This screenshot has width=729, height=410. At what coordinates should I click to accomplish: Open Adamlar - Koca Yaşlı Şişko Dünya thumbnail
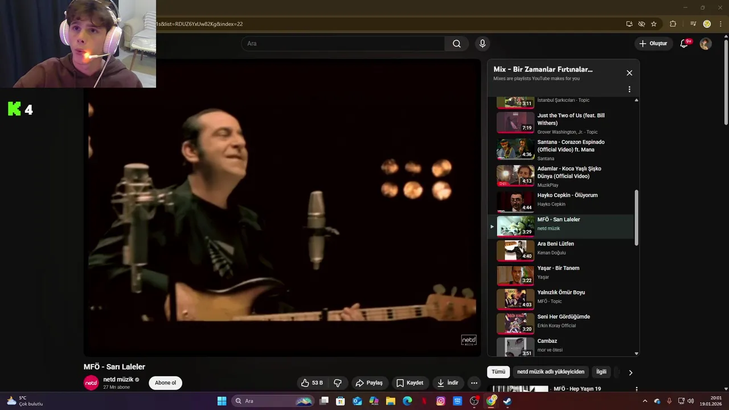pyautogui.click(x=515, y=176)
